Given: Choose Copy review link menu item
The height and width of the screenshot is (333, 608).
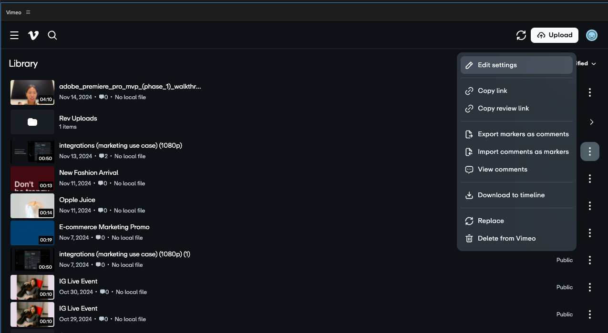Looking at the screenshot, I should (504, 109).
